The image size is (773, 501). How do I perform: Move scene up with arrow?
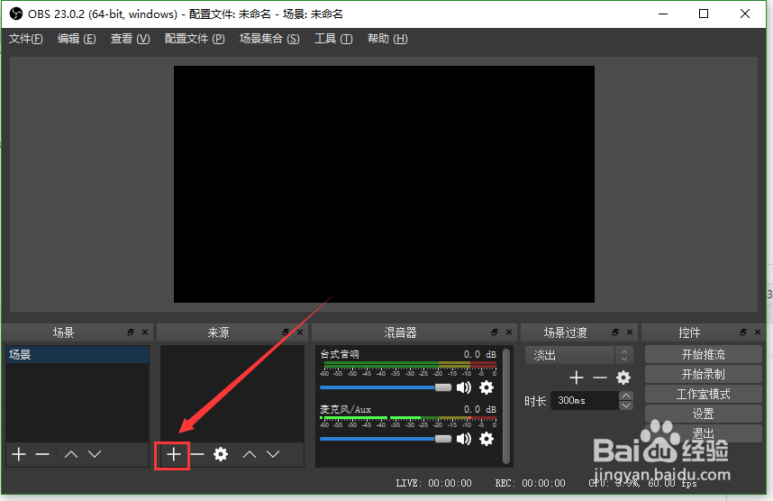71,454
